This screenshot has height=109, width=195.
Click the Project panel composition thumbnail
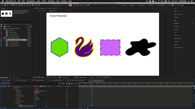tap(6, 14)
